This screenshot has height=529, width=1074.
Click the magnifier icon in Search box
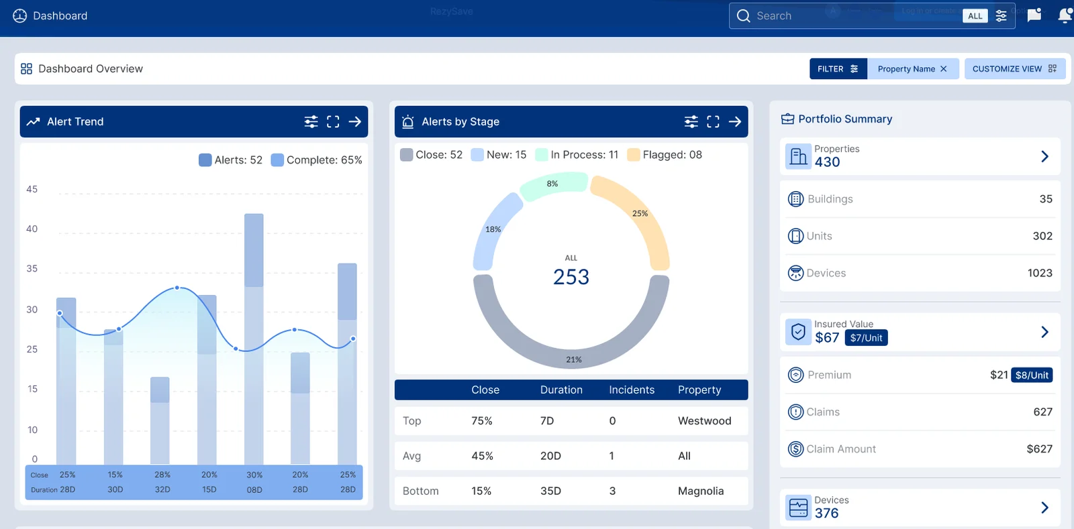coord(743,16)
